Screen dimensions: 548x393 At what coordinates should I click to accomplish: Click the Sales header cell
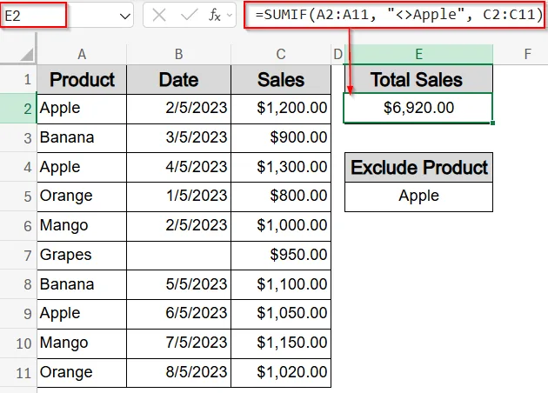click(281, 79)
